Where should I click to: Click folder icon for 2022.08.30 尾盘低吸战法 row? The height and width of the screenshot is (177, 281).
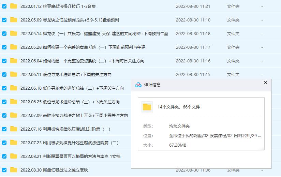point(14,170)
